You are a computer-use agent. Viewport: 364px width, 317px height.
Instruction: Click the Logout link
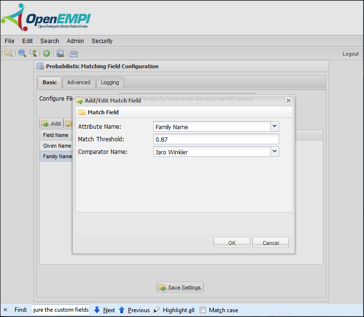(350, 54)
